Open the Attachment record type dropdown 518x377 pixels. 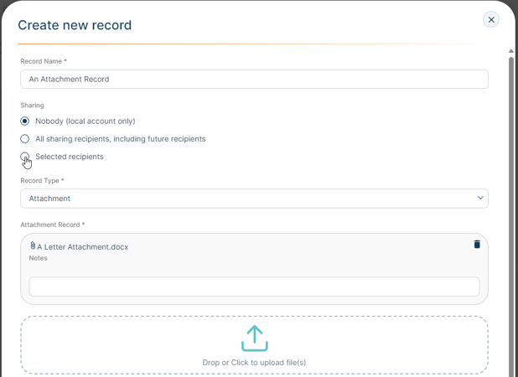[254, 199]
